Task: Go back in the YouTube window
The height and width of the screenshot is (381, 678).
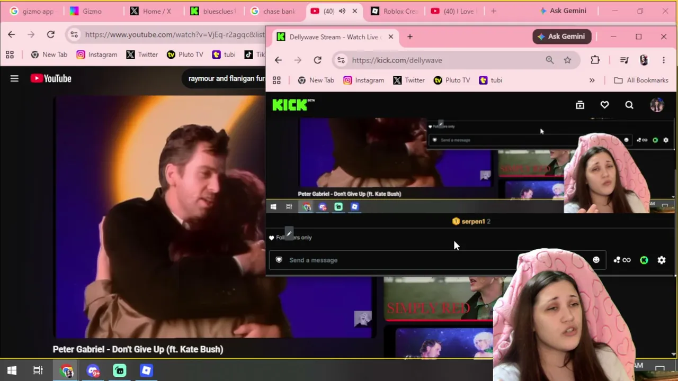Action: tap(12, 34)
